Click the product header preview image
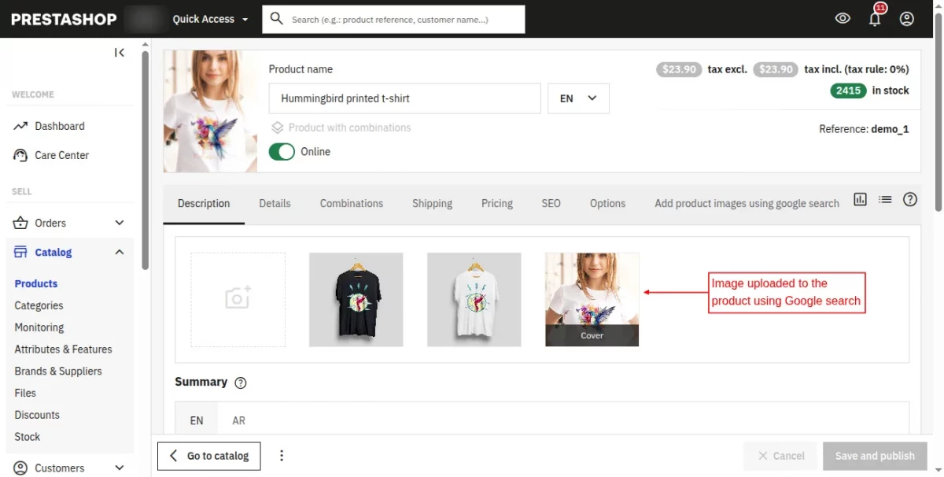The height and width of the screenshot is (477, 944). click(x=210, y=111)
